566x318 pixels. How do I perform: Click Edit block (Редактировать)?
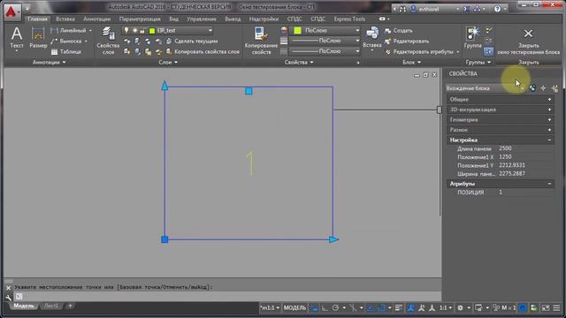pyautogui.click(x=407, y=42)
